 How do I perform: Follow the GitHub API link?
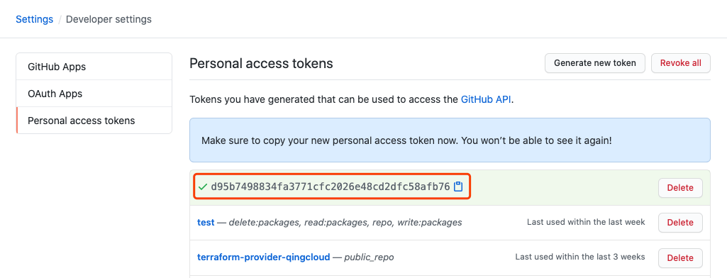(x=486, y=99)
